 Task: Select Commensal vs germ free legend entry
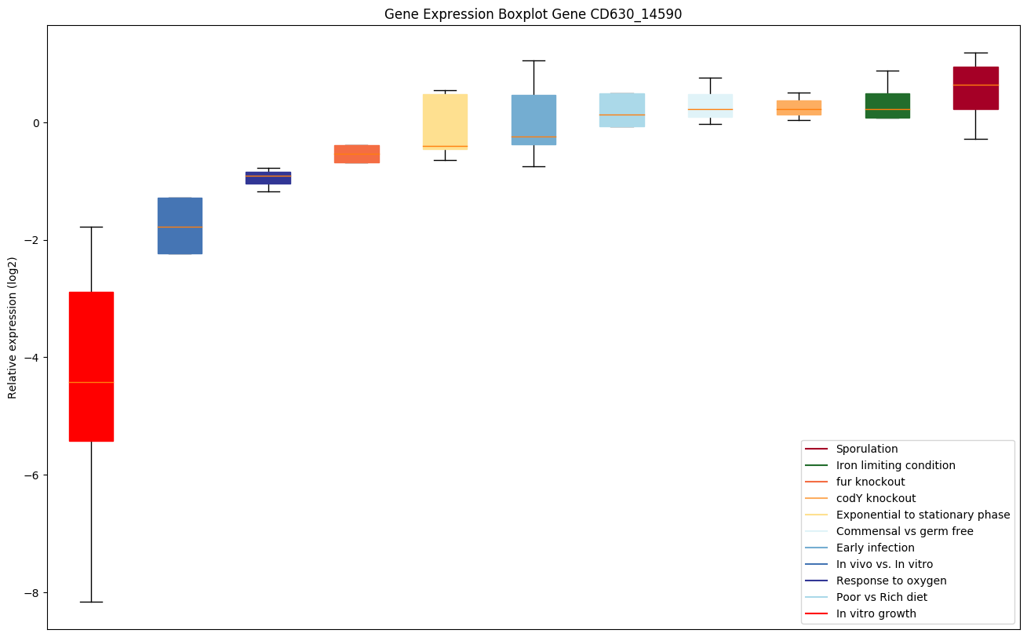pos(905,531)
